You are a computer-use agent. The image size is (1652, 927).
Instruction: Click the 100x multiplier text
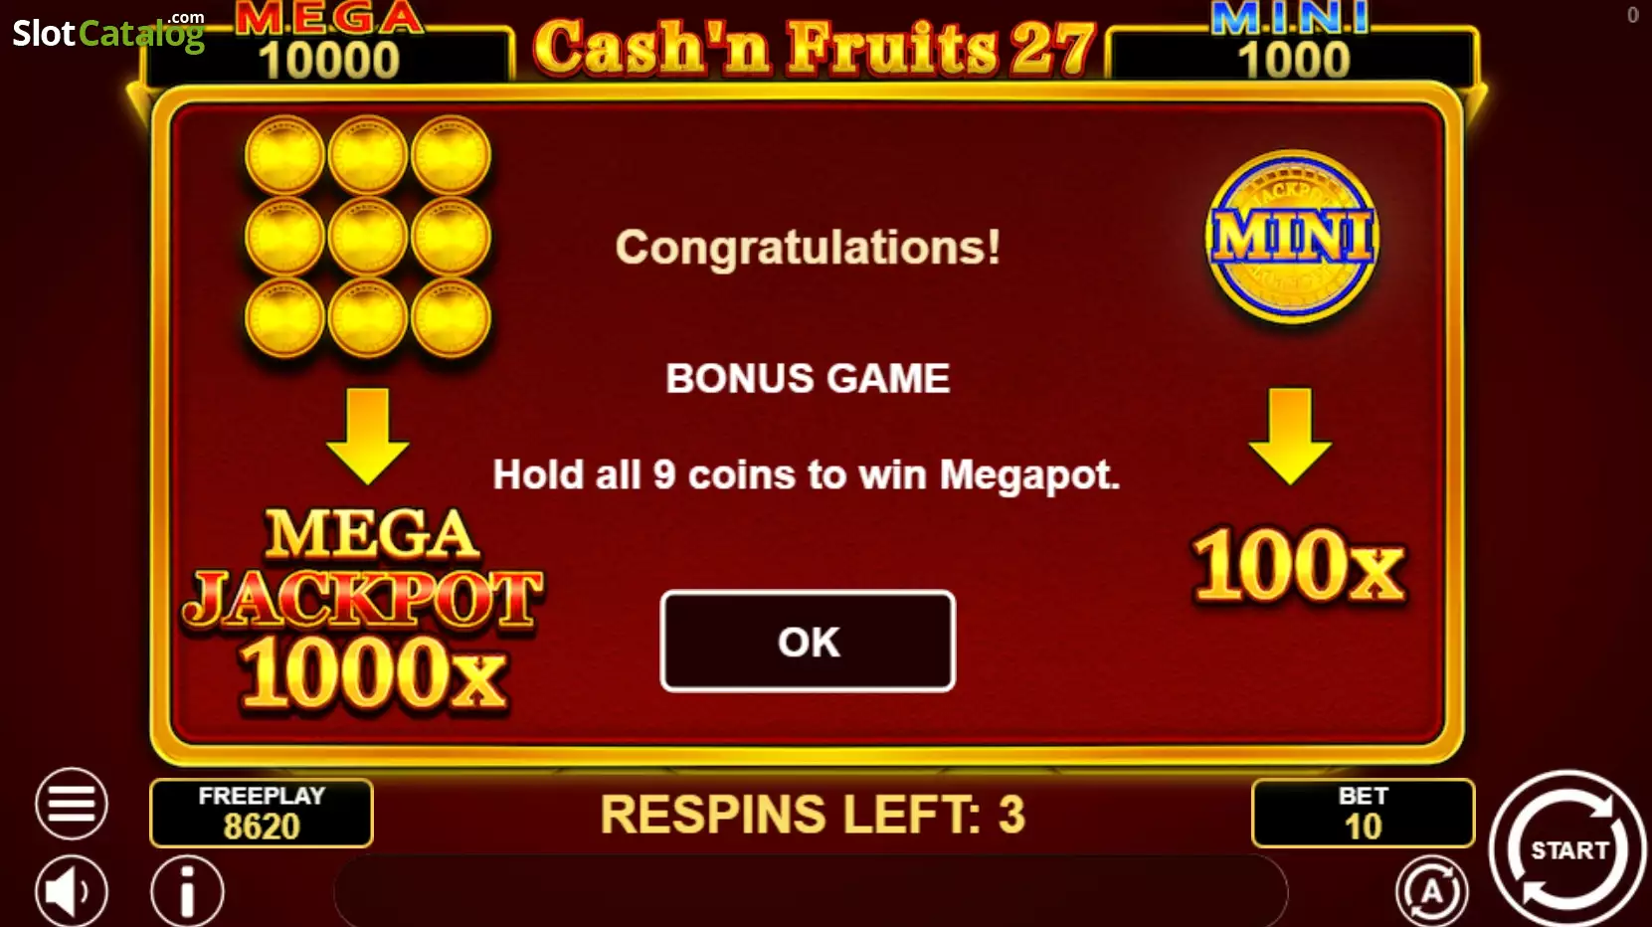[x=1299, y=565]
